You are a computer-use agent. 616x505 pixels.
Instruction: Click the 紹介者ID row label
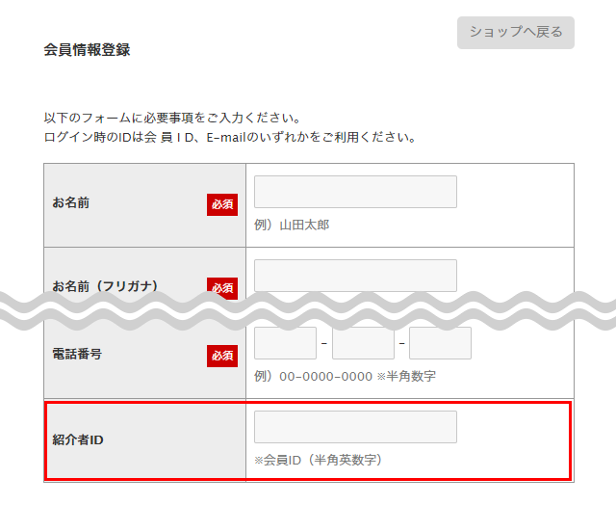coord(78,439)
